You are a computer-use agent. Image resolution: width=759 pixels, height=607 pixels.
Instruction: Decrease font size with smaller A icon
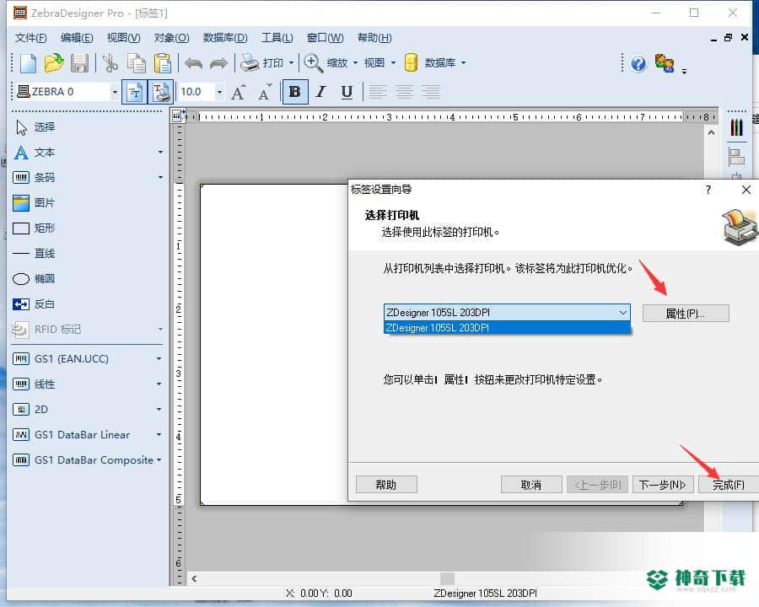pos(264,92)
